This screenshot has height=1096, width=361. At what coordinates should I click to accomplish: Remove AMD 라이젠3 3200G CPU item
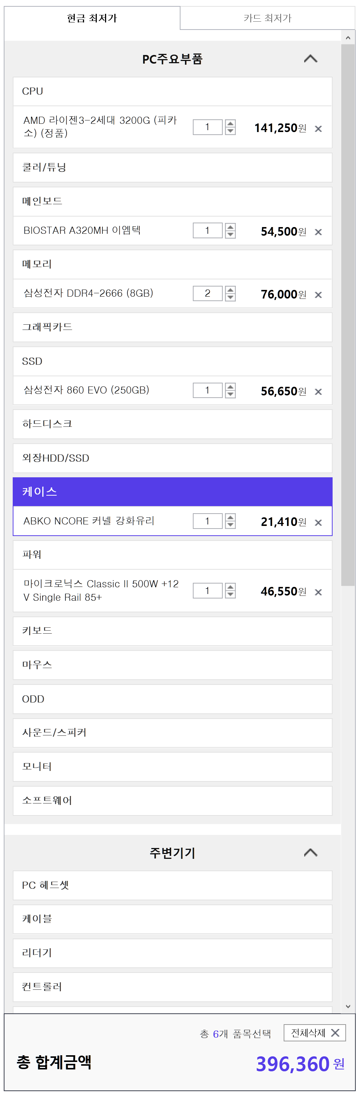coord(318,129)
